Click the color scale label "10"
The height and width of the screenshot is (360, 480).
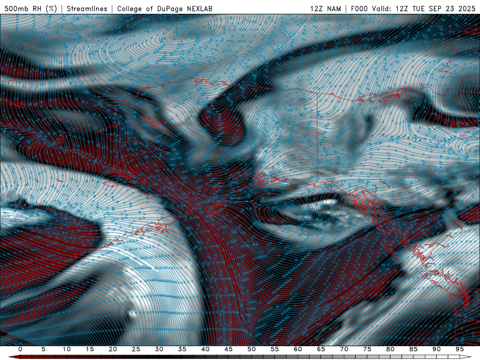[x=67, y=349]
